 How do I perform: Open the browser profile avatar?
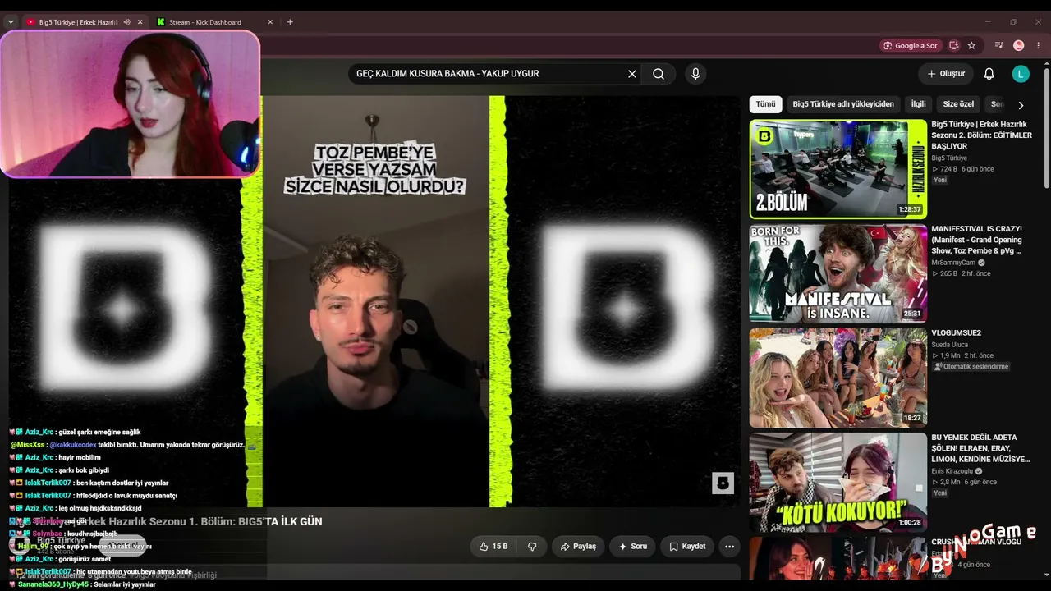pyautogui.click(x=1019, y=46)
